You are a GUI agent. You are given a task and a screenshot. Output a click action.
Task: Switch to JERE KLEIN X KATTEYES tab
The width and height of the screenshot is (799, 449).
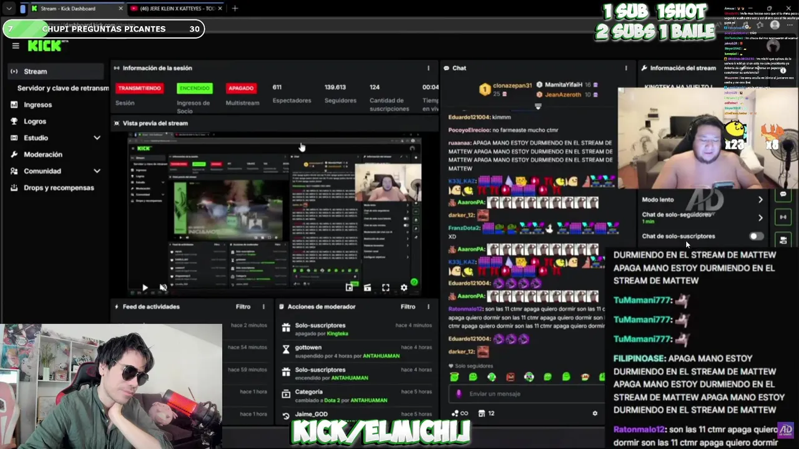point(177,9)
